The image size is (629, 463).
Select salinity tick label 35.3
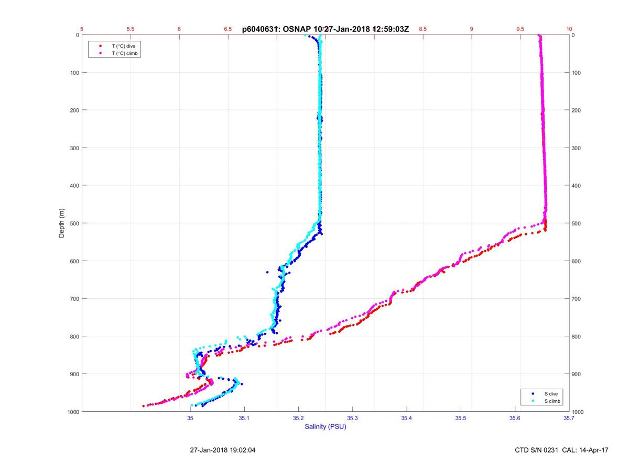(353, 418)
